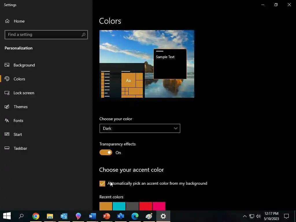The height and width of the screenshot is (222, 296).
Task: Pick the red recent color swatch
Action: (x=146, y=206)
